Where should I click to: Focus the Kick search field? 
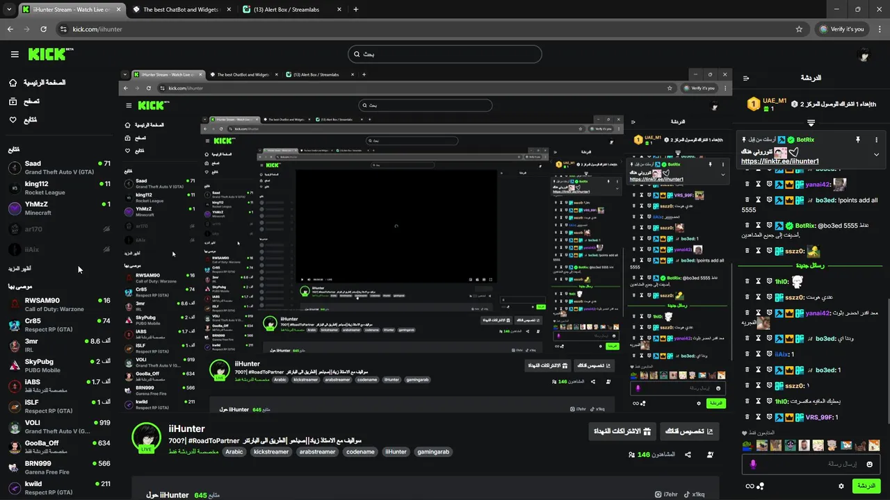445,54
